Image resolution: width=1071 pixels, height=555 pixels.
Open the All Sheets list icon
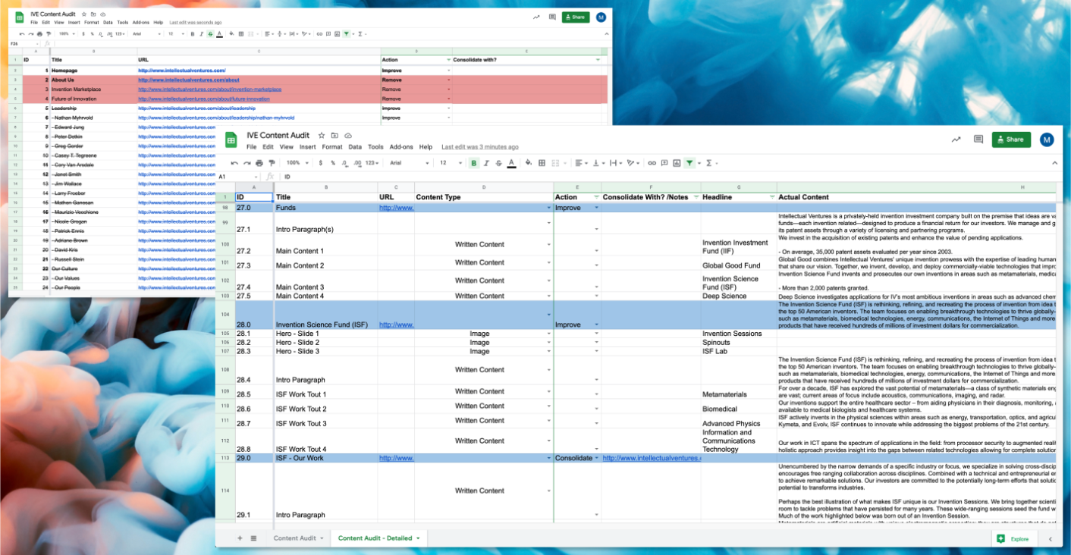[253, 538]
